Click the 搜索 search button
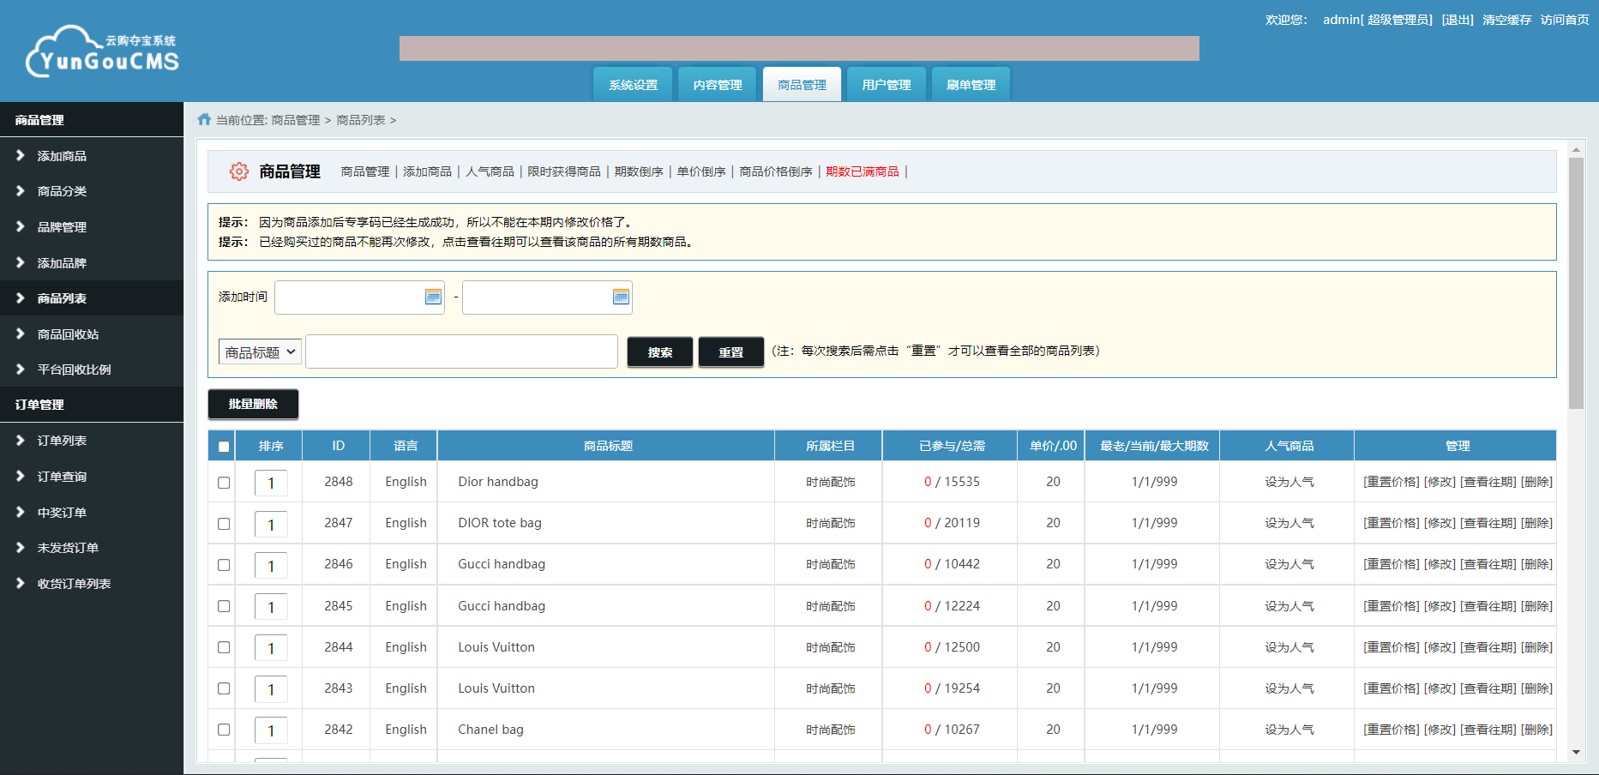 click(660, 351)
